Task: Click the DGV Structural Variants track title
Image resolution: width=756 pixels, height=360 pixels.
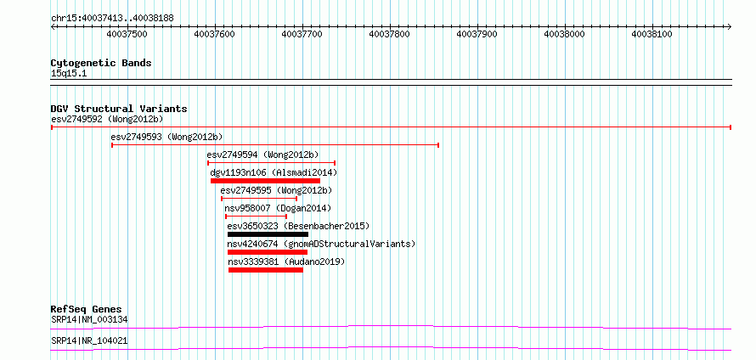Action: pyautogui.click(x=119, y=109)
